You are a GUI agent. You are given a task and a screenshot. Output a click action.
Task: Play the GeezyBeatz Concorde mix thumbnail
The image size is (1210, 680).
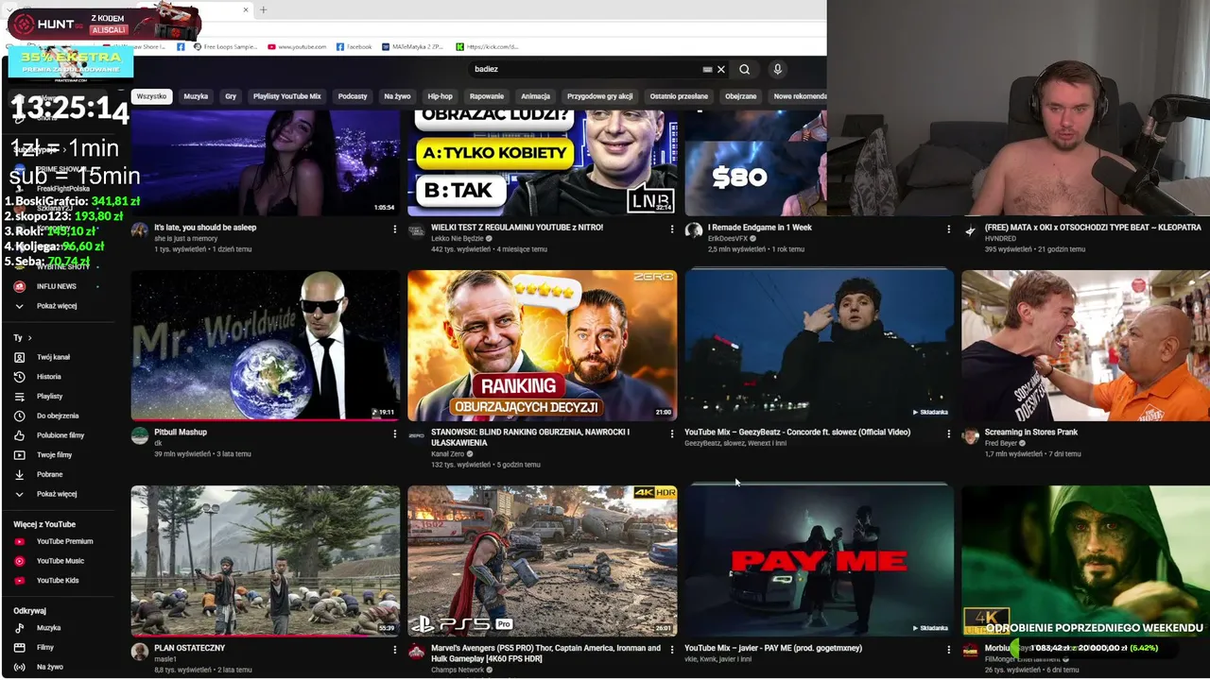820,346
